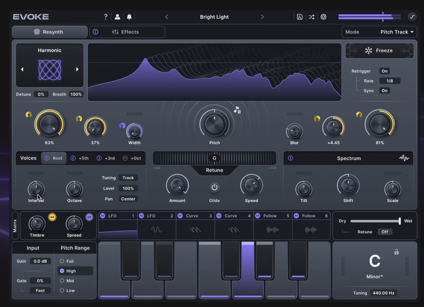Toggle the Glide power button
Screen dimensions: 424x307
[214, 187]
